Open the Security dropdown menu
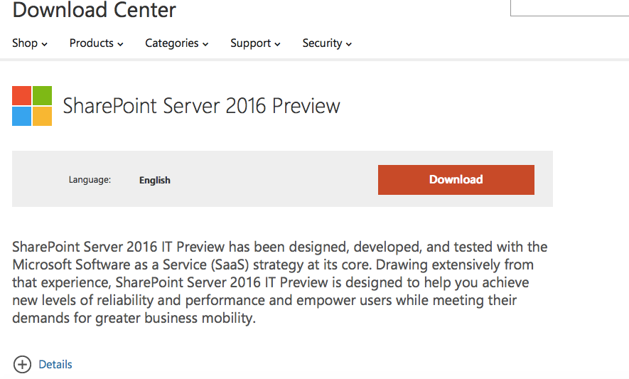Screen dimensions: 629x379 click(328, 43)
